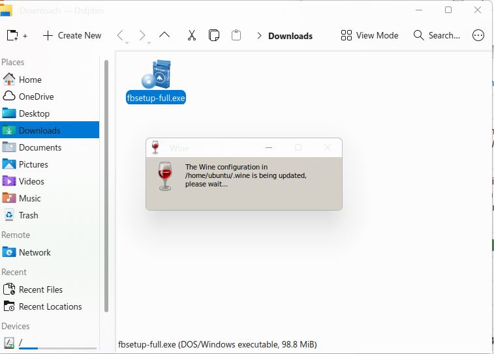This screenshot has width=494, height=354.
Task: Click the Documents folder icon
Action: tap(9, 147)
